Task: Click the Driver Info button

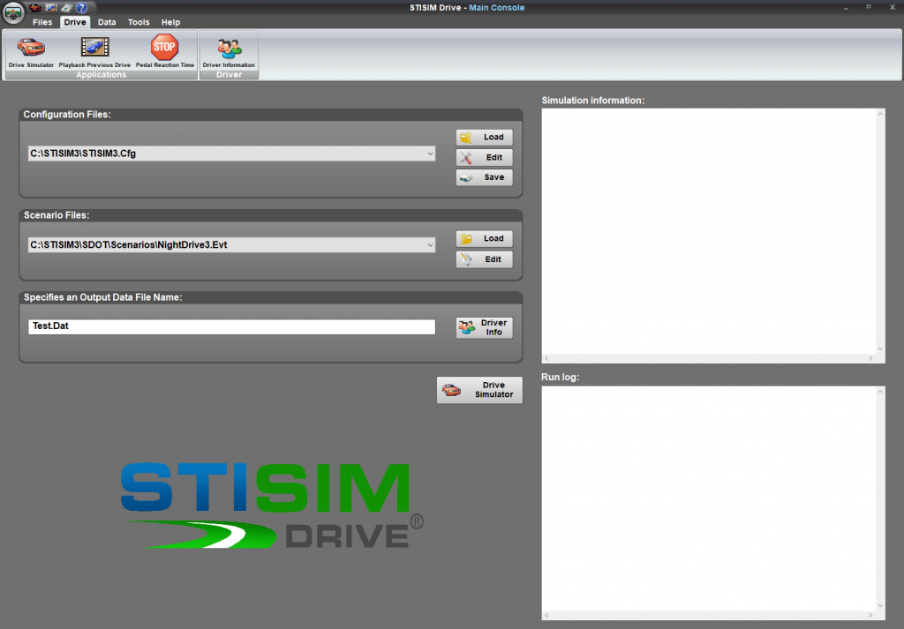Action: coord(485,328)
